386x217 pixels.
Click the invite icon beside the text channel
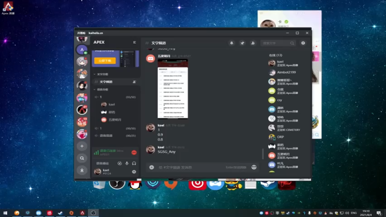134,81
